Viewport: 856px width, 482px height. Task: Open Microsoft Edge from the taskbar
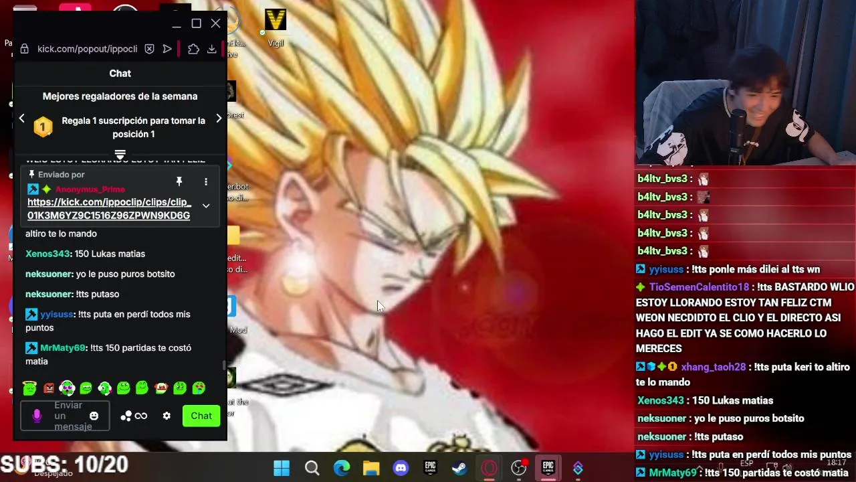tap(342, 468)
